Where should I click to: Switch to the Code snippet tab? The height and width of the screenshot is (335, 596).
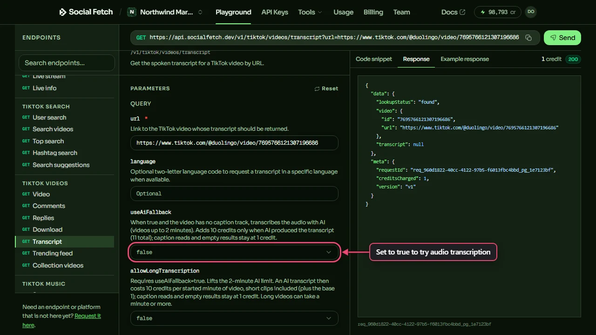374,59
